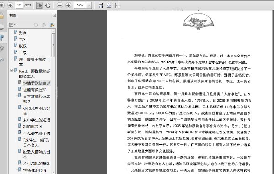This screenshot has height=174, width=274.
Task: Click the total page count text 233
Action: click(28, 5)
